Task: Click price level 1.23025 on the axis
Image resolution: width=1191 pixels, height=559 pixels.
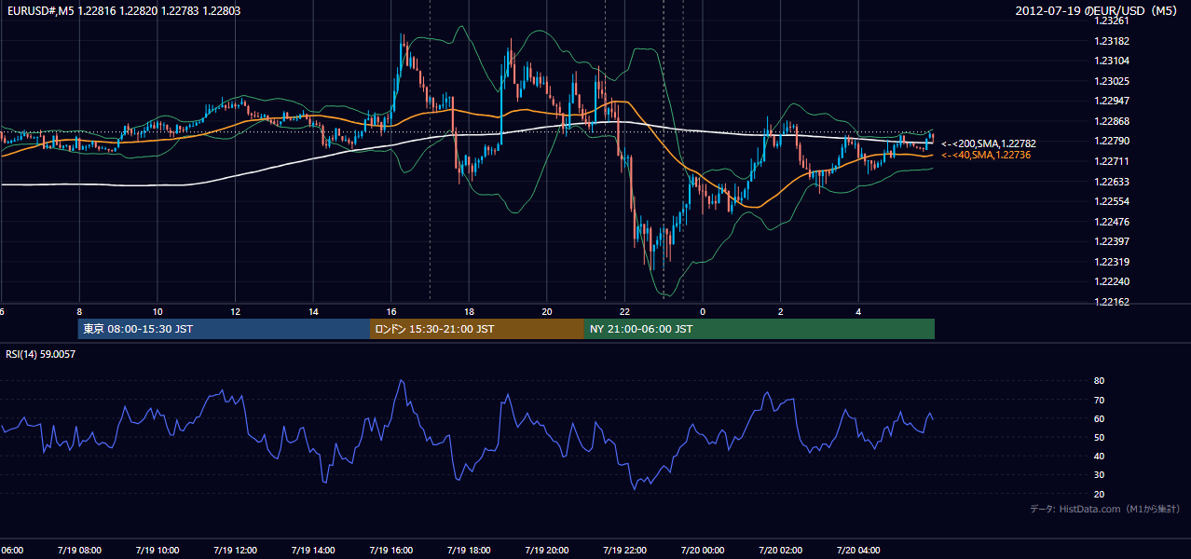Action: (x=1112, y=81)
